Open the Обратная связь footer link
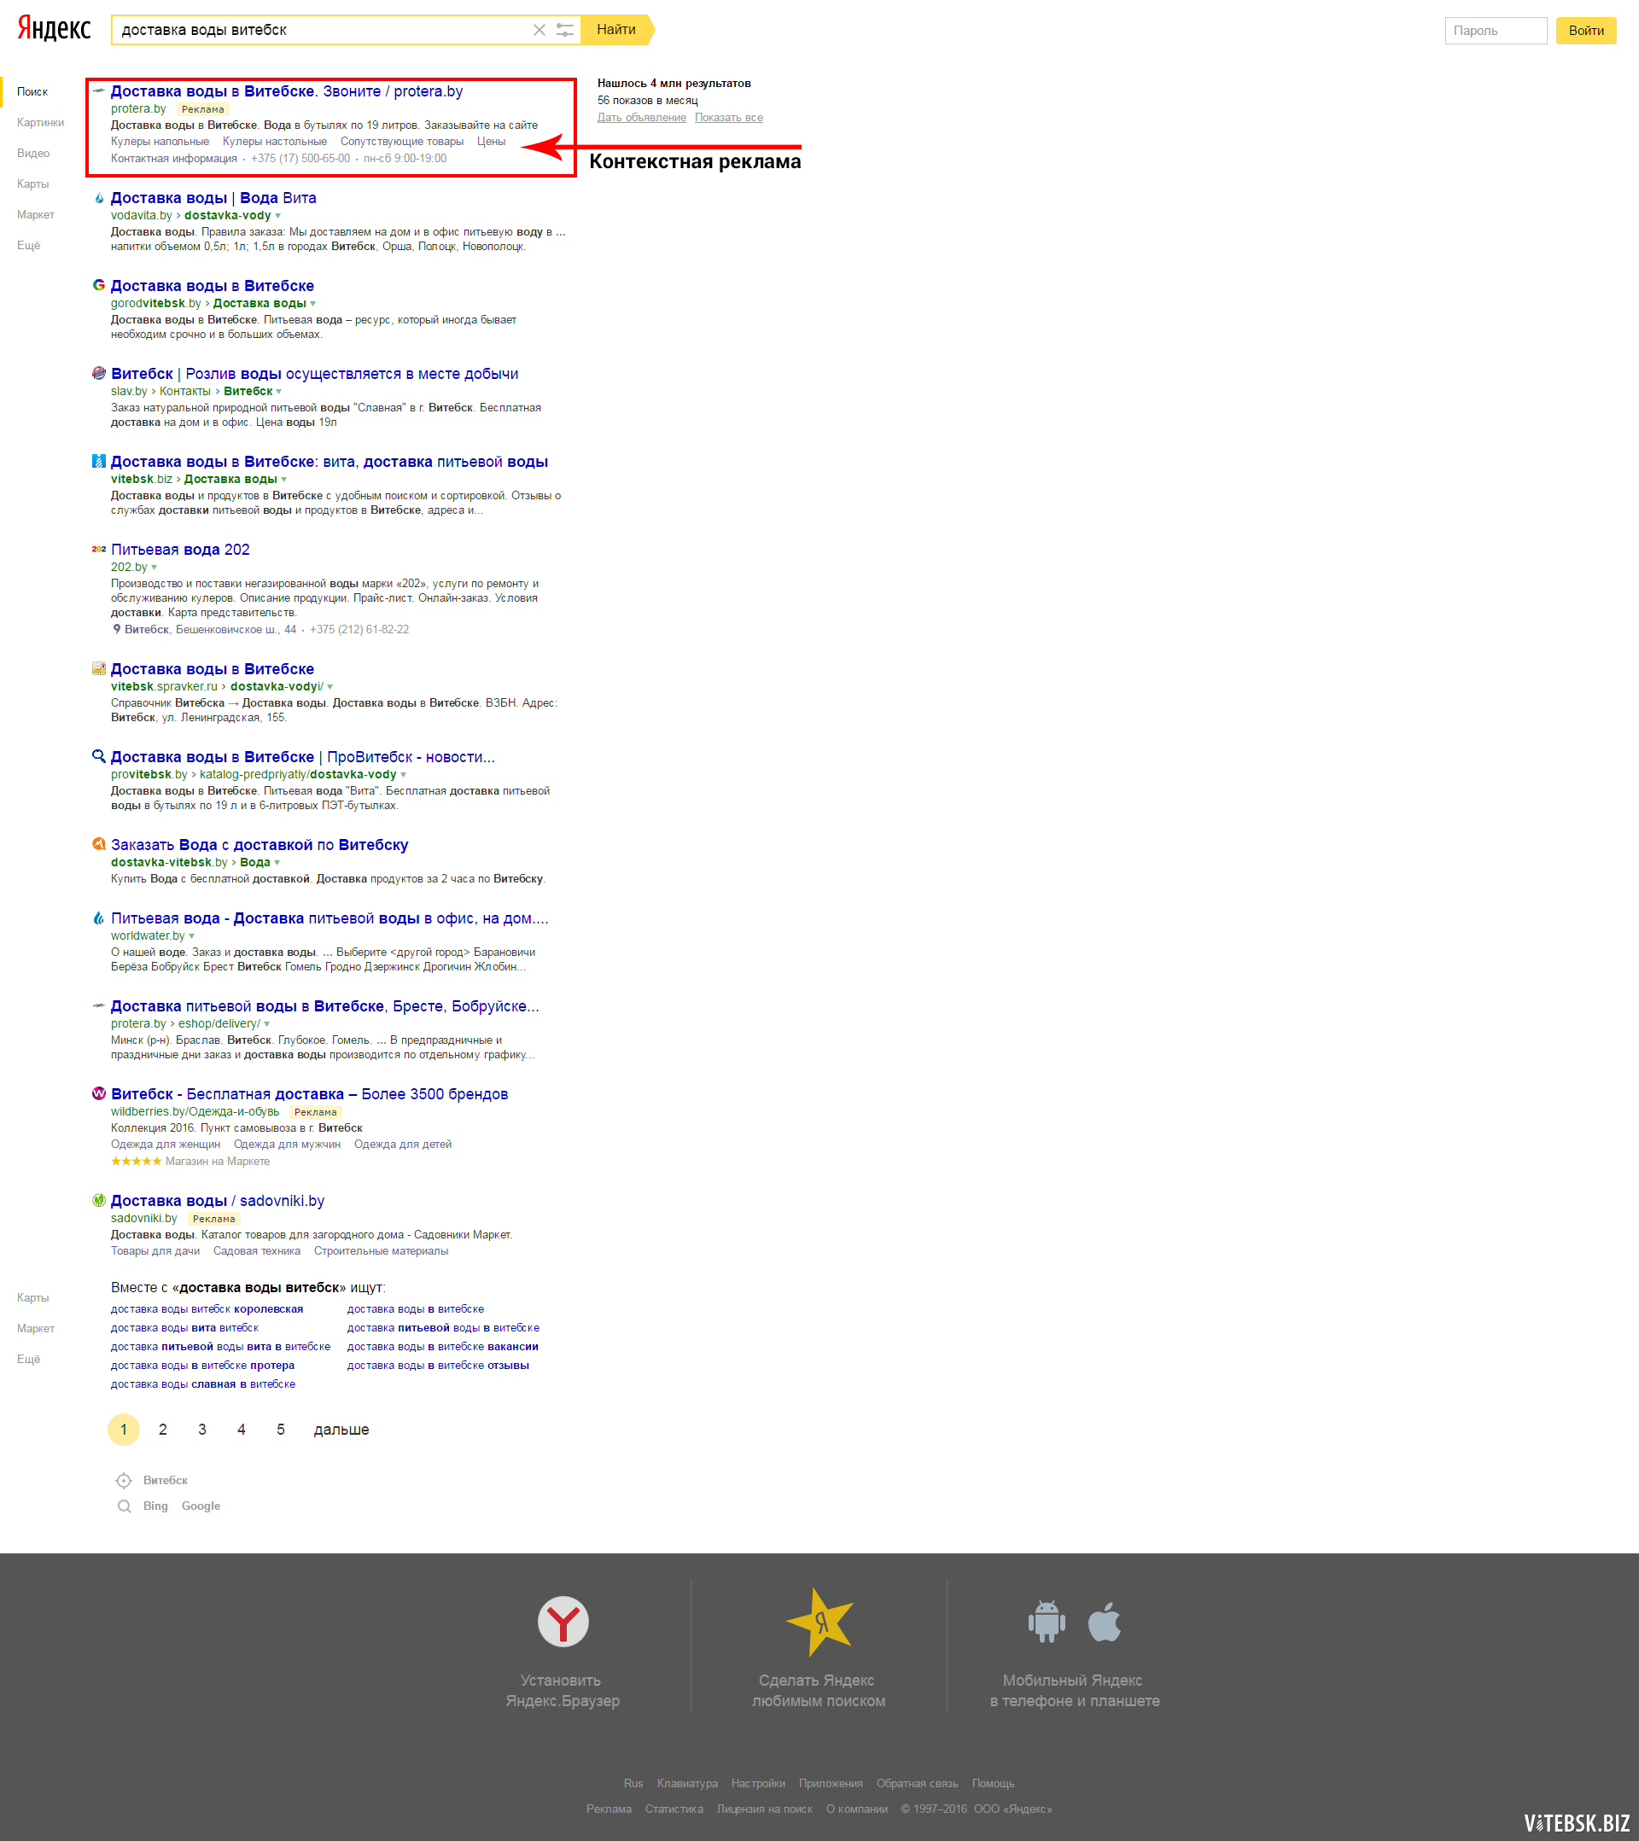Image resolution: width=1639 pixels, height=1841 pixels. (x=918, y=1783)
